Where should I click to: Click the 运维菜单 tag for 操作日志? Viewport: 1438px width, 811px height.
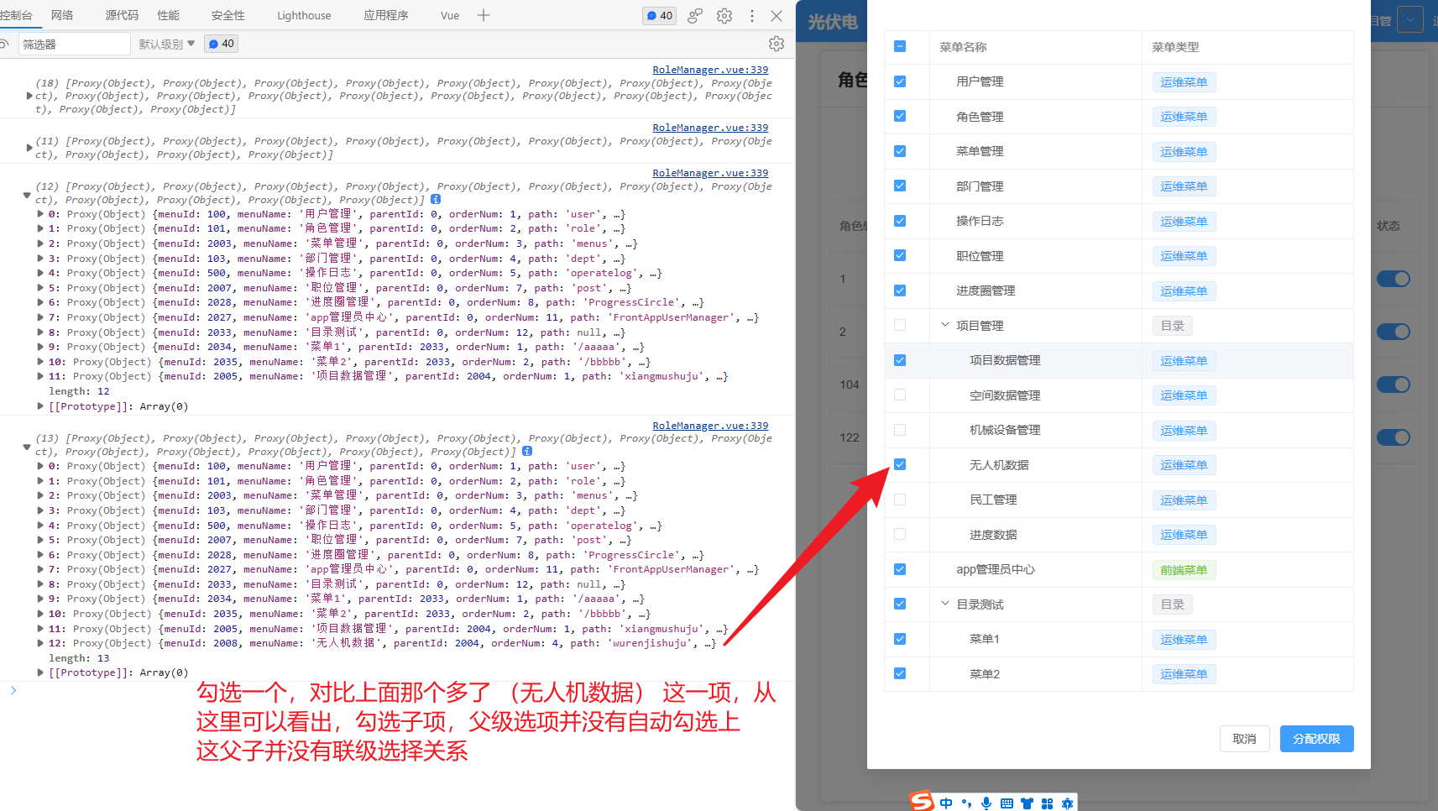click(x=1184, y=222)
